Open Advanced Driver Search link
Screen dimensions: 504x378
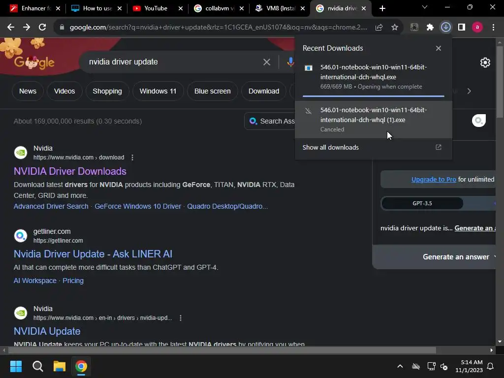point(51,206)
